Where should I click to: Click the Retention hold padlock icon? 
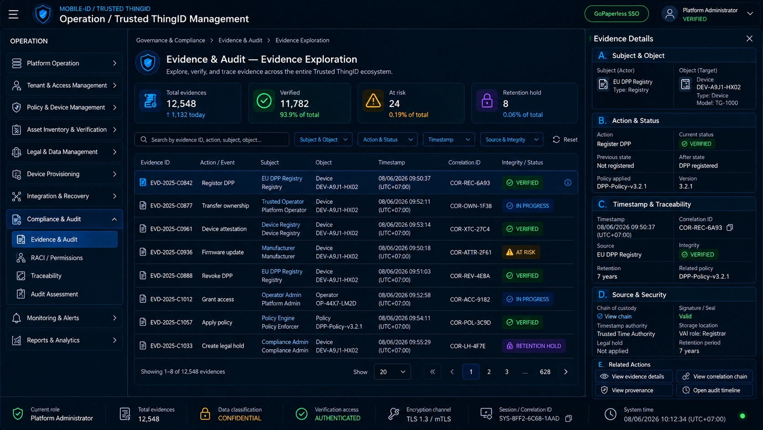tap(487, 101)
